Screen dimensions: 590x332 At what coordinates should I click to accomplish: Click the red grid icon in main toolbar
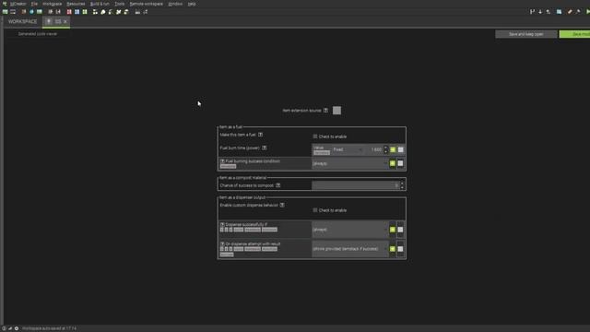(x=69, y=12)
